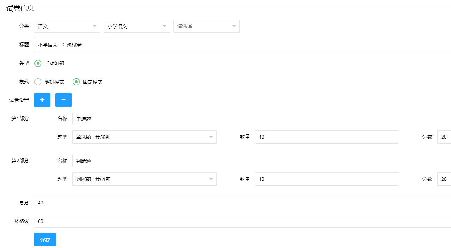
Task: Click the 标题 input with 小学语文一年级试卷
Action: pyautogui.click(x=242, y=45)
